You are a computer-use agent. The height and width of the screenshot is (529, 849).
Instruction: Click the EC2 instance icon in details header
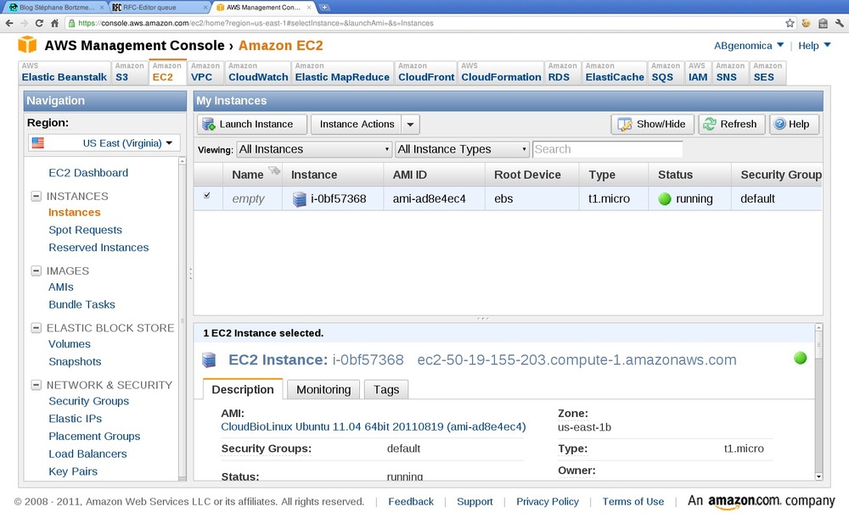pyautogui.click(x=209, y=360)
